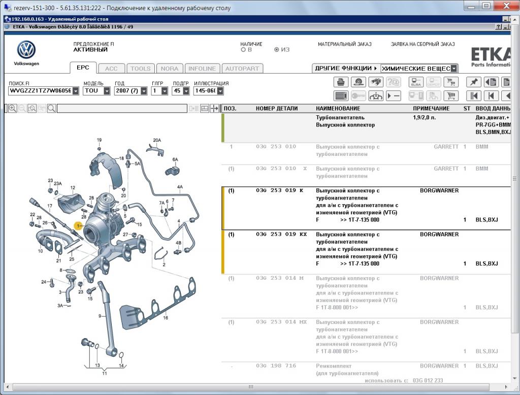The image size is (520, 395).
Task: Select the 'В' availability radio button
Action: [x=243, y=50]
